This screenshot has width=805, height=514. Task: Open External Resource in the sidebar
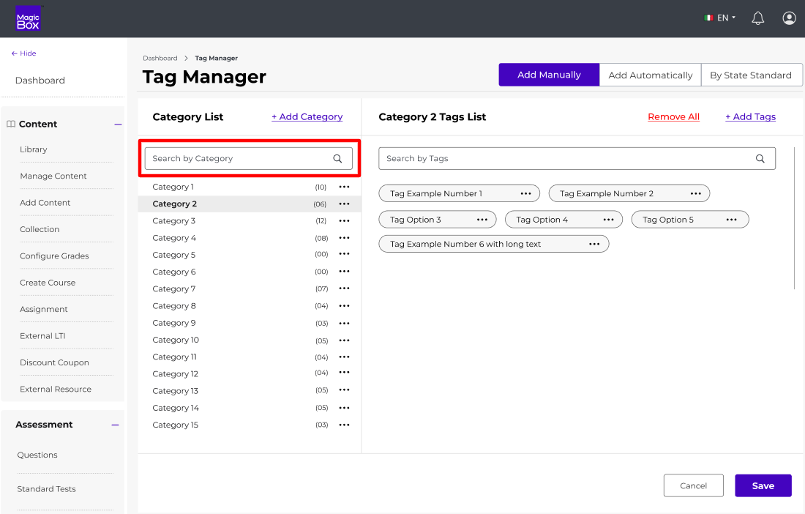(x=56, y=390)
